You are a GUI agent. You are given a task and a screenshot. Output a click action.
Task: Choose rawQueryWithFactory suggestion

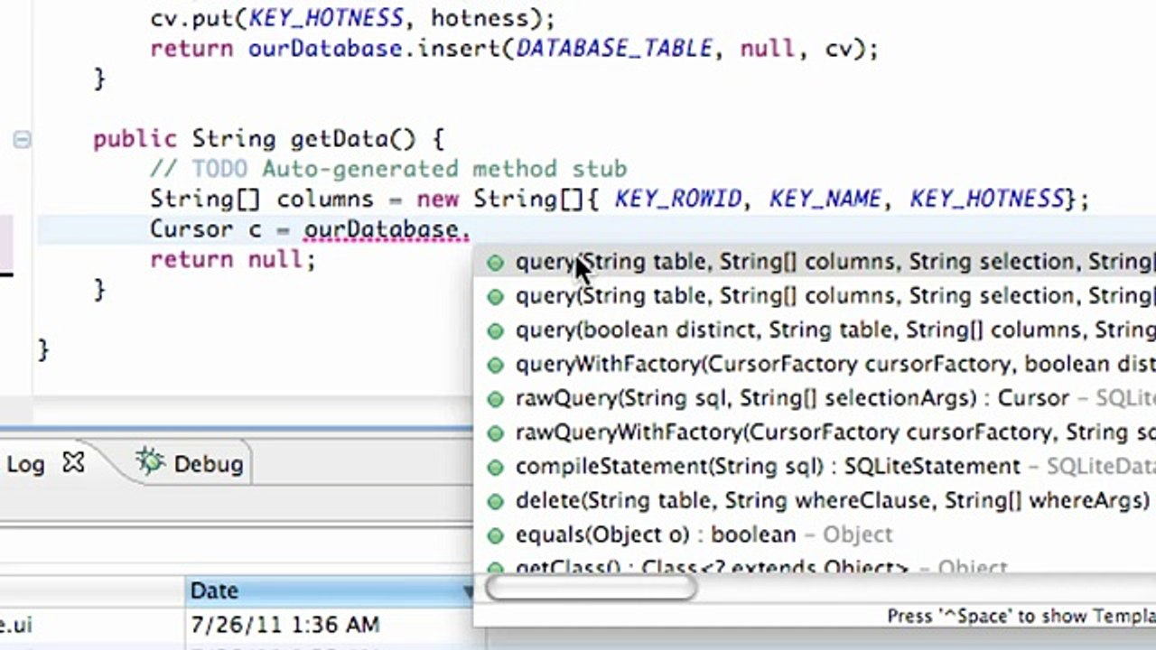pyautogui.click(x=815, y=432)
